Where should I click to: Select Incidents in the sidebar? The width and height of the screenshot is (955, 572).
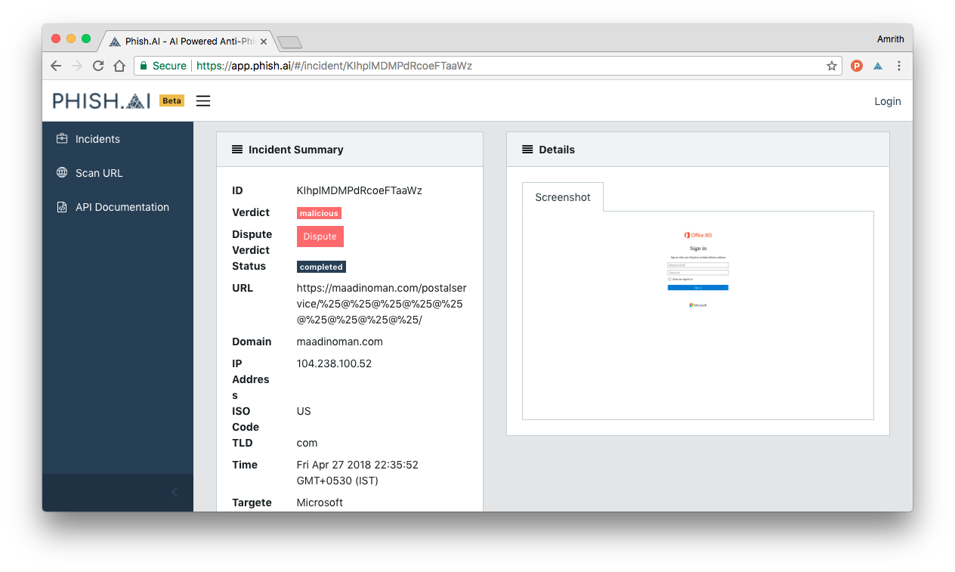tap(97, 139)
